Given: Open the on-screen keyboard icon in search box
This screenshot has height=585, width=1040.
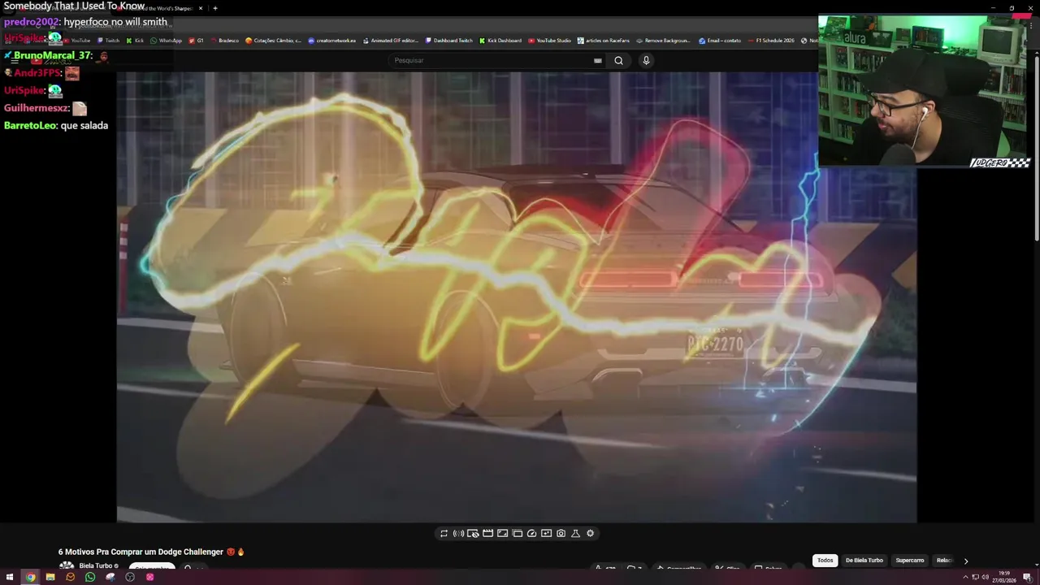Looking at the screenshot, I should [598, 60].
